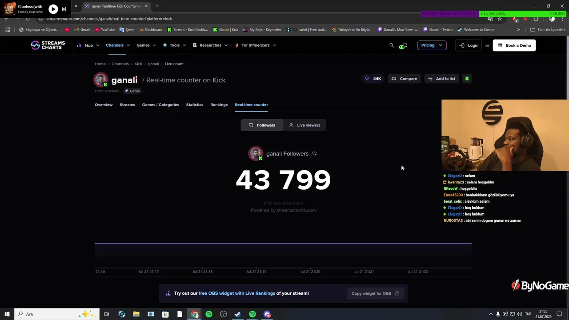This screenshot has height=320, width=569.
Task: Open File Explorer from the taskbar
Action: (x=136, y=314)
